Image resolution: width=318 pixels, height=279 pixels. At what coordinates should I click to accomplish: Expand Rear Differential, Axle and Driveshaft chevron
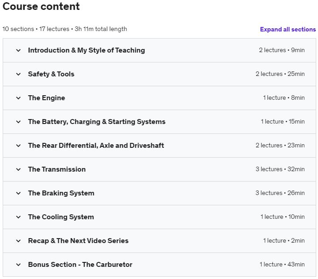18,146
